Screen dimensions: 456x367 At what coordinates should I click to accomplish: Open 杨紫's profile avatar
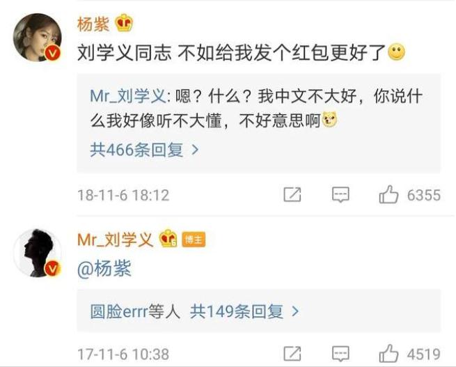click(x=38, y=38)
